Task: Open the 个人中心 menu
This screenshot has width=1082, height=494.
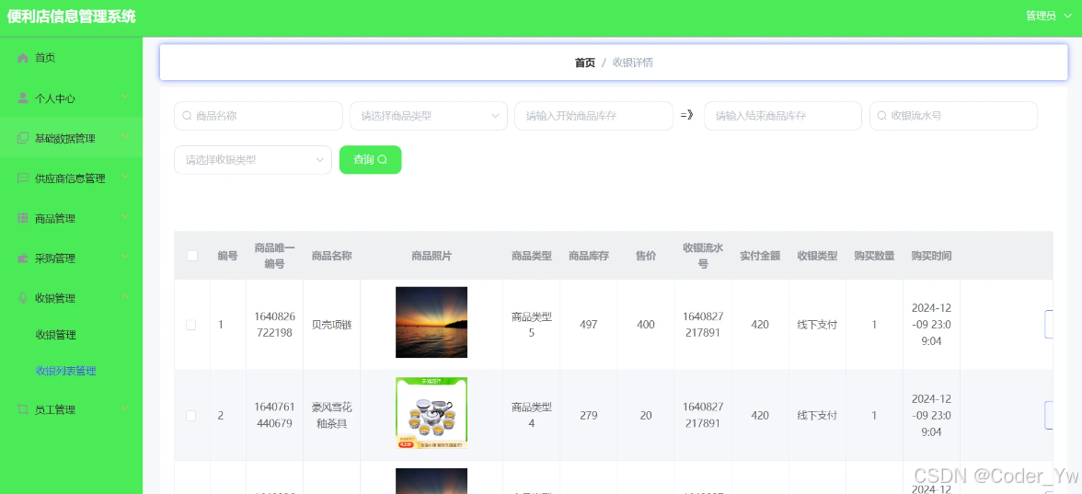Action: point(71,98)
